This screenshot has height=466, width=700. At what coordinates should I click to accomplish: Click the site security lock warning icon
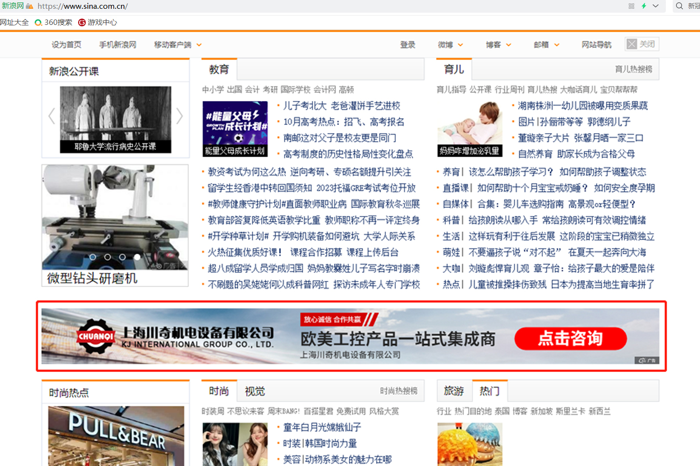coord(30,6)
